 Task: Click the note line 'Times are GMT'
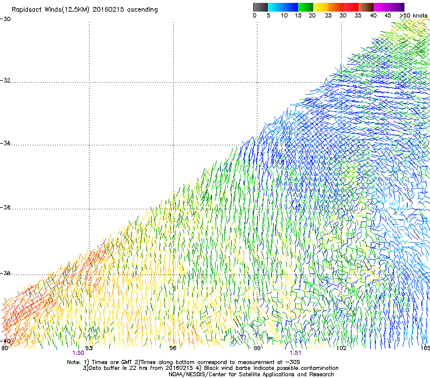(x=184, y=362)
